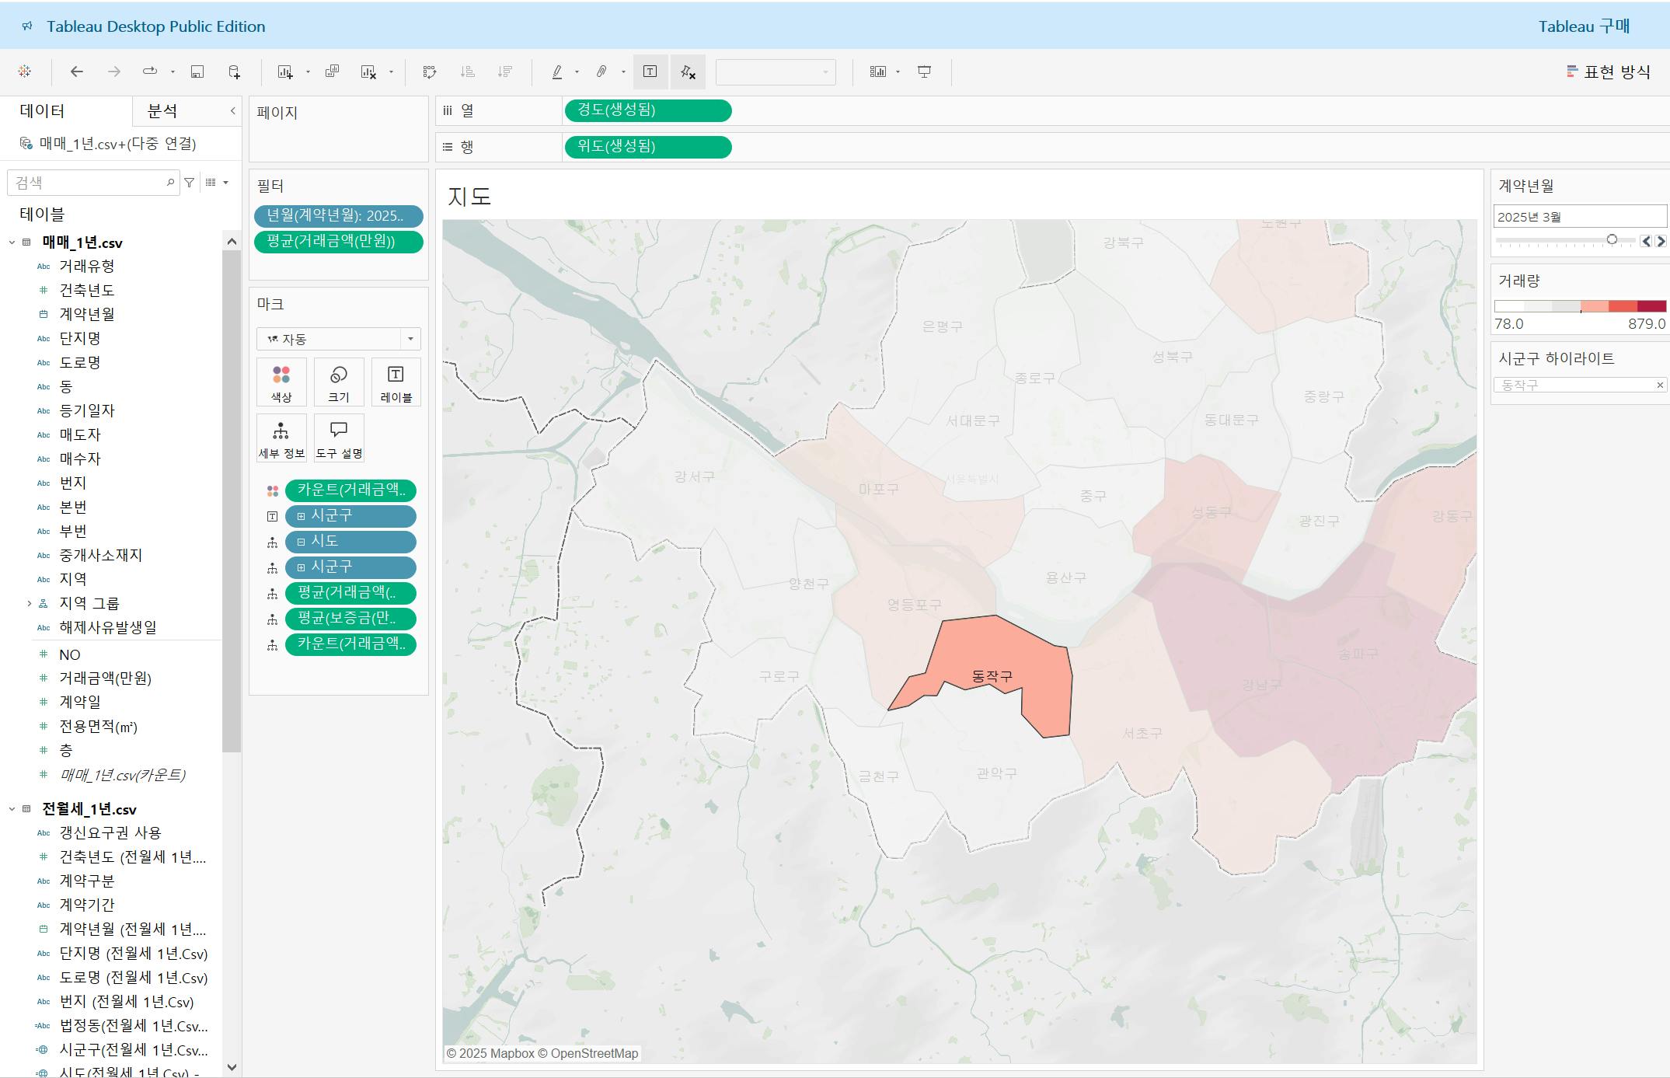This screenshot has height=1078, width=1670.
Task: Switch to the 분석 tab
Action: pos(162,111)
